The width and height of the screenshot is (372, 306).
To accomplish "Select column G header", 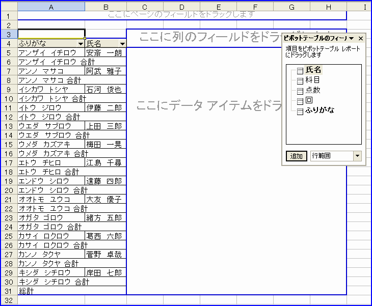I will pyautogui.click(x=291, y=7).
